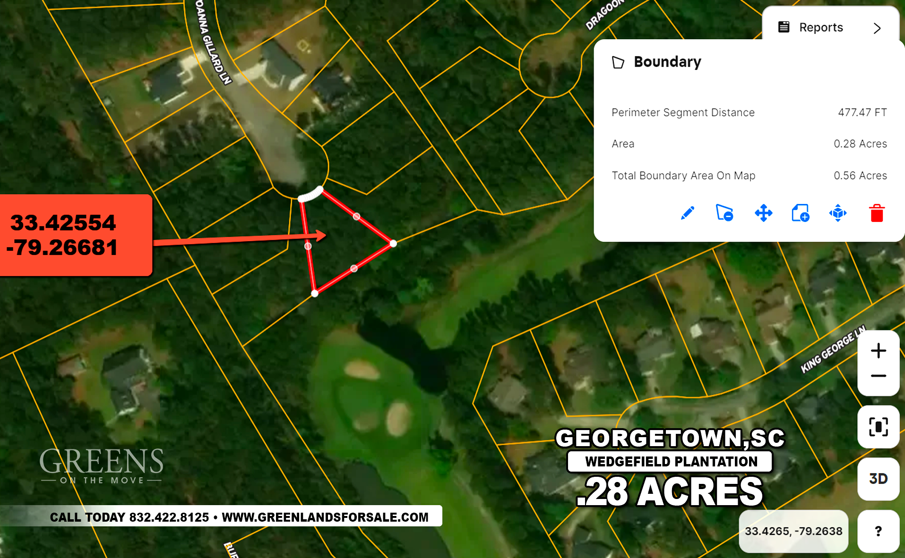Viewport: 905px width, 558px height.
Task: Expand the Reports panel chevron
Action: (877, 28)
